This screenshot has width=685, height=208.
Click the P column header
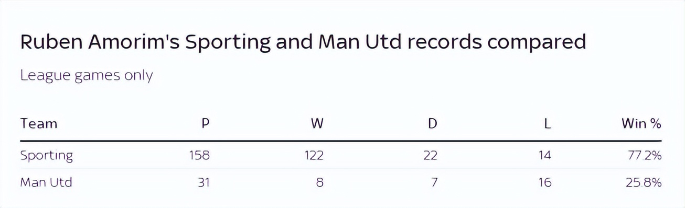coord(206,124)
